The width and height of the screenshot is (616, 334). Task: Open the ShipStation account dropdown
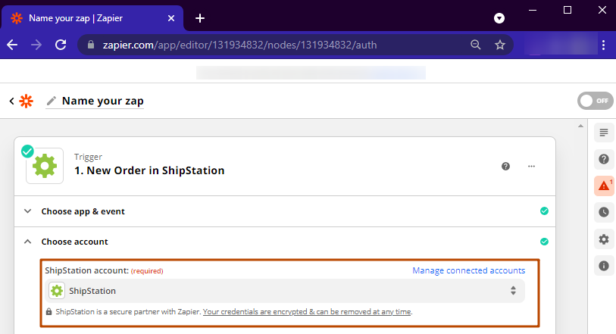tap(285, 291)
